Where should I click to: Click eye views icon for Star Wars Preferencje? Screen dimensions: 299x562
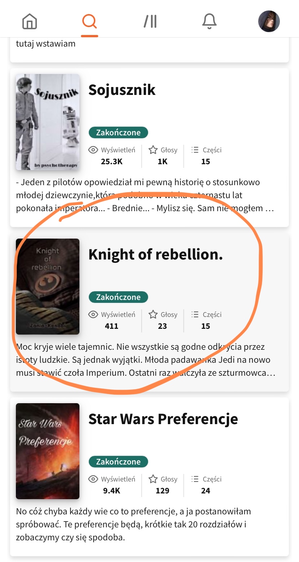pos(94,479)
